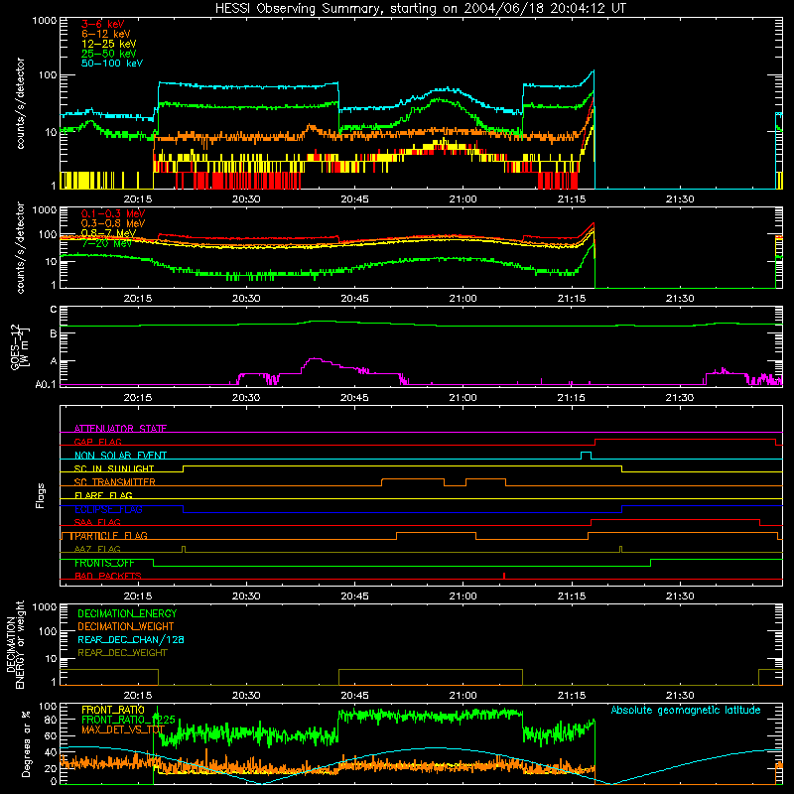Select the SC_IN_SUNLIGHT flag label
The height and width of the screenshot is (794, 794).
114,468
